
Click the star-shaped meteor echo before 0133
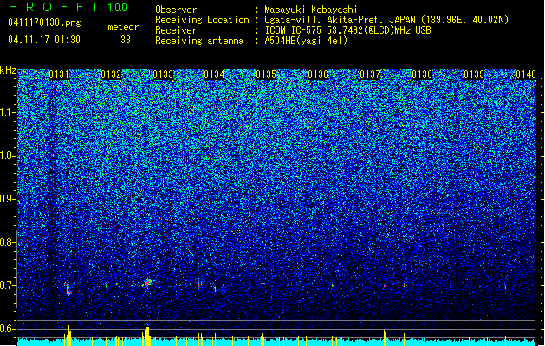147,283
